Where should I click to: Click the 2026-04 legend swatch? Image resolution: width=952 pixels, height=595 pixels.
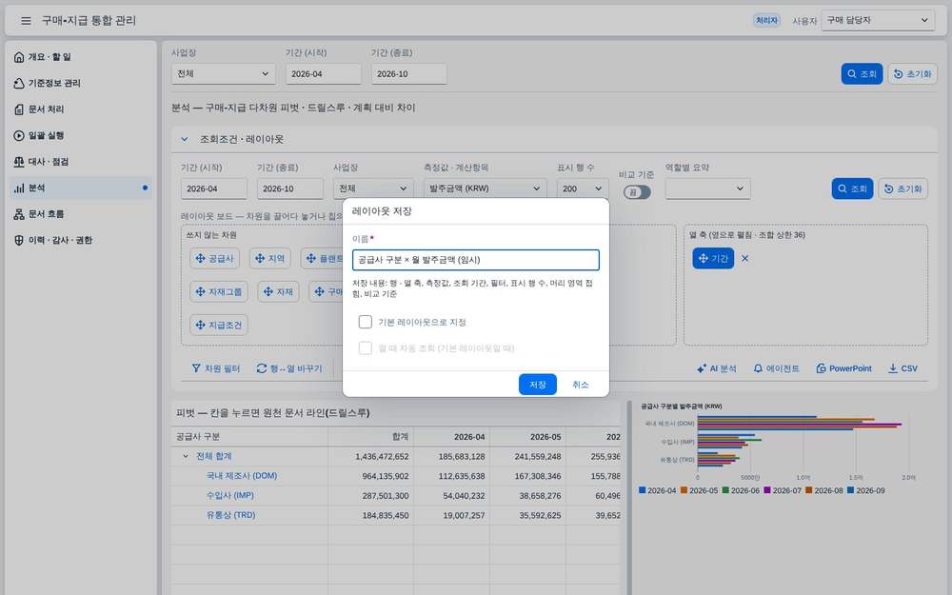pos(642,490)
